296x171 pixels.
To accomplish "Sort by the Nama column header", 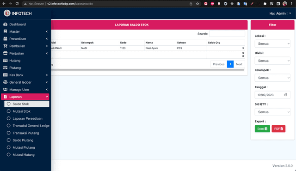I will click(160, 43).
